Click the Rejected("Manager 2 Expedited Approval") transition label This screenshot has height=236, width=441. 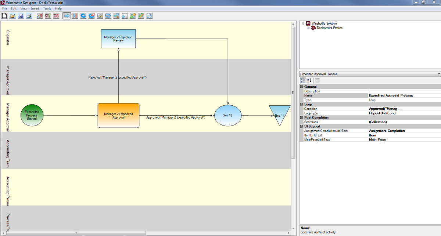(118, 77)
